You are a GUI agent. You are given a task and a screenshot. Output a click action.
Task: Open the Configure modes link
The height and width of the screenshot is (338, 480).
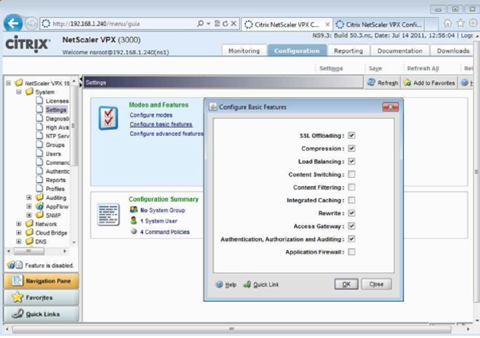click(x=151, y=115)
